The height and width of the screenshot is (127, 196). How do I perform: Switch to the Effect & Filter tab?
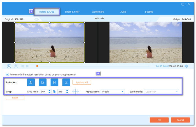72,12
